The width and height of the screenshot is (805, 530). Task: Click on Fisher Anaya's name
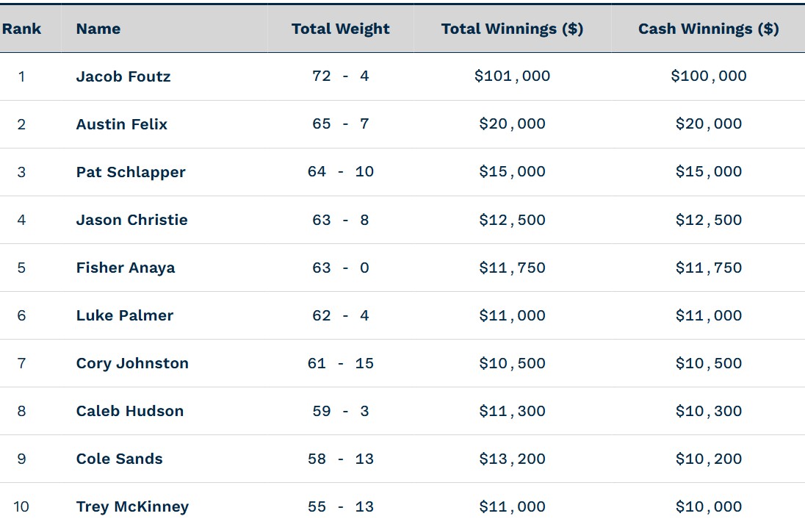point(126,268)
